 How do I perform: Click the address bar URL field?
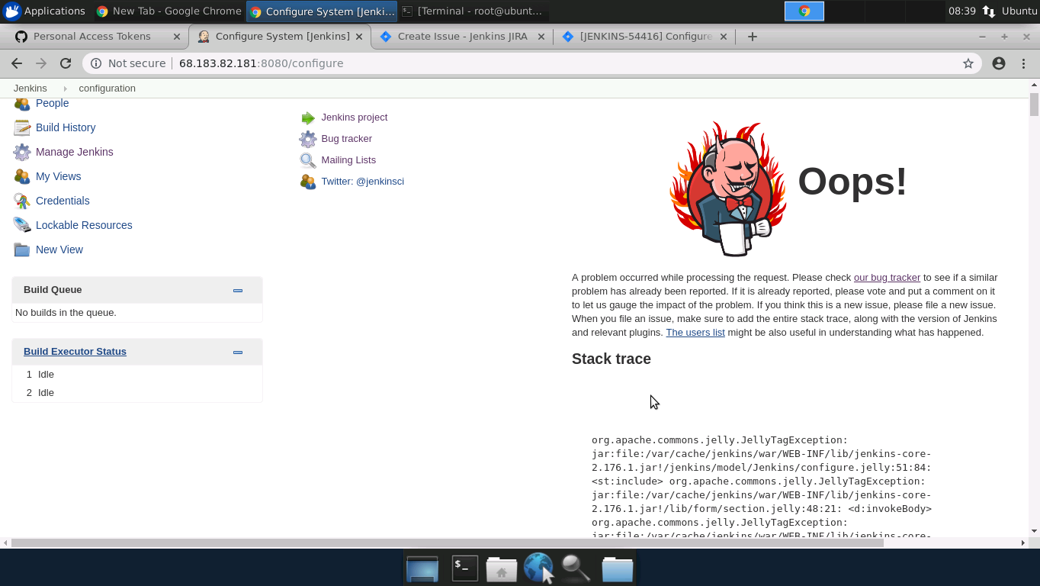[x=534, y=63]
